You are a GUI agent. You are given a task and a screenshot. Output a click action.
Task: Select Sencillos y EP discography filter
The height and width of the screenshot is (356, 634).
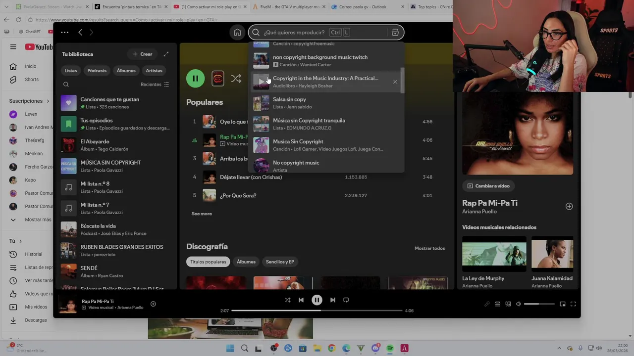280,262
